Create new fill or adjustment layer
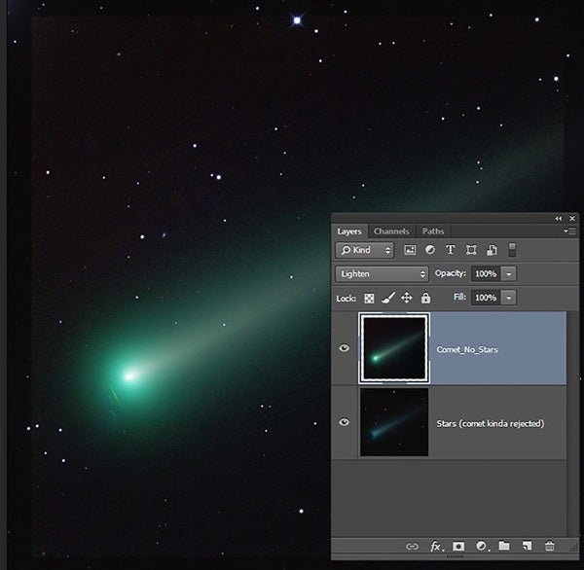 (482, 547)
